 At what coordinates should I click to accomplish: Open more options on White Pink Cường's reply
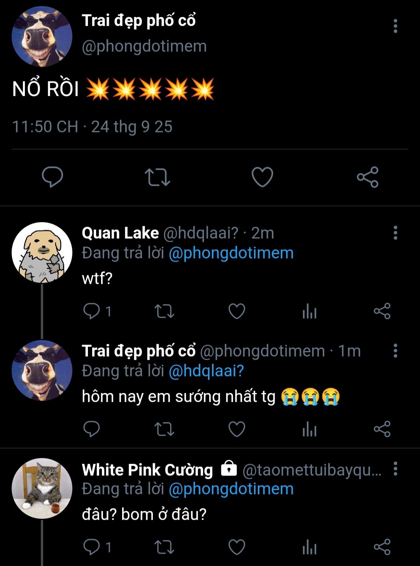(x=395, y=469)
